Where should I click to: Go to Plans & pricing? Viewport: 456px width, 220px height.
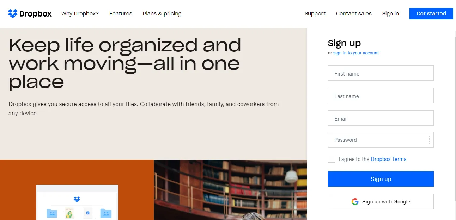pos(162,14)
